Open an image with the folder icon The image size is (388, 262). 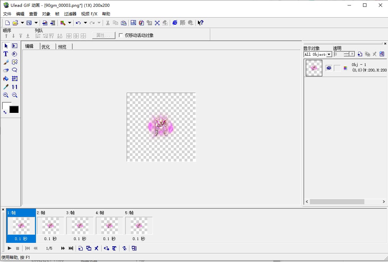click(x=15, y=23)
